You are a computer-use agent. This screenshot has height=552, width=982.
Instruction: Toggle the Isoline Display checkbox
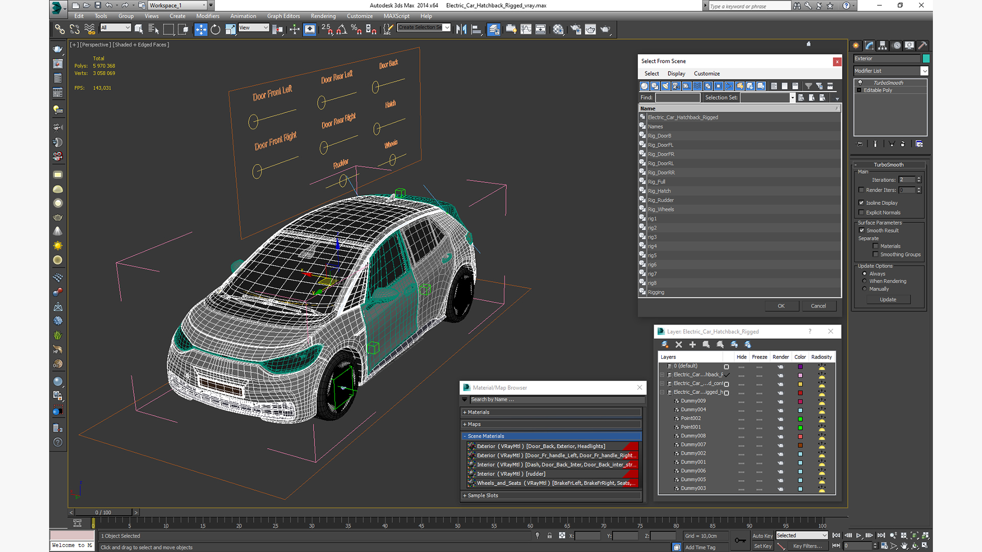861,203
